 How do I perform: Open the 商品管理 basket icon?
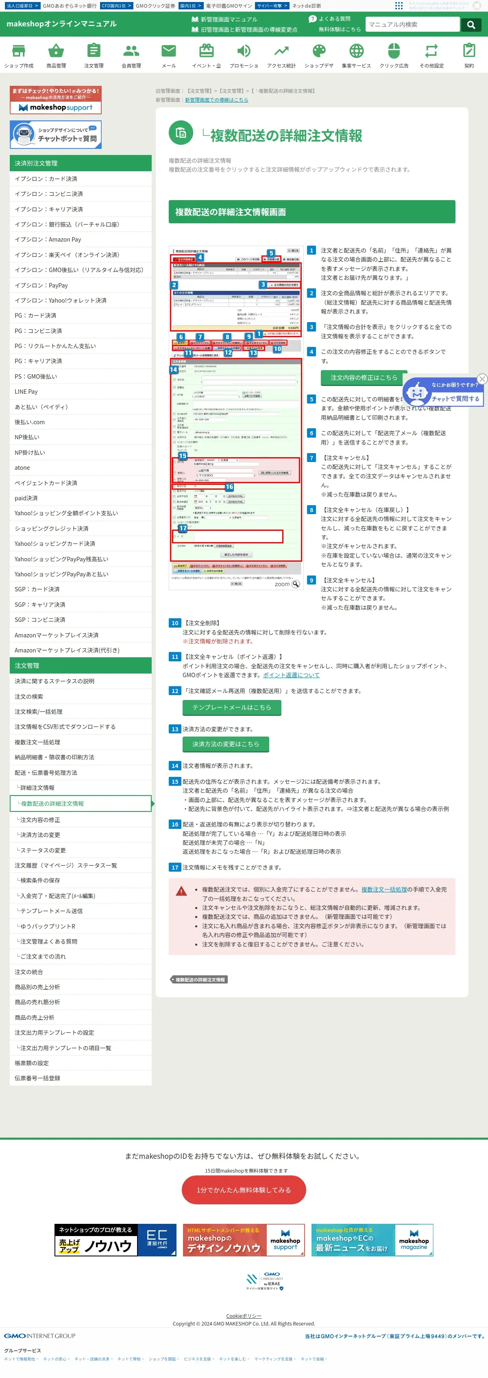56,55
